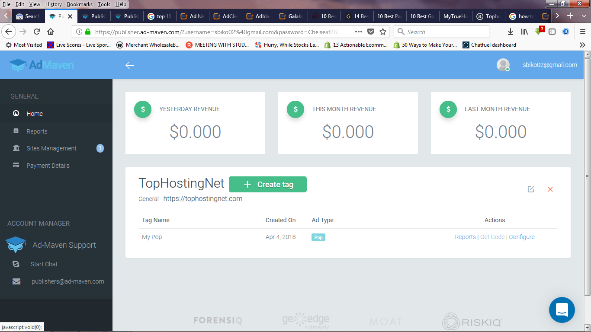Click Get Code for My Pop tag
Viewport: 591px width, 332px height.
(x=492, y=237)
